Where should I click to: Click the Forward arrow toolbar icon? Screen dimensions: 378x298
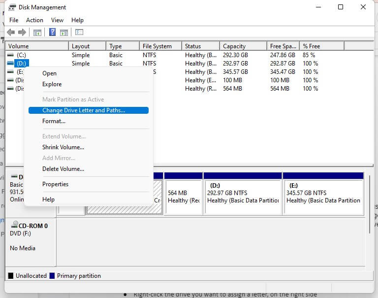(x=22, y=32)
